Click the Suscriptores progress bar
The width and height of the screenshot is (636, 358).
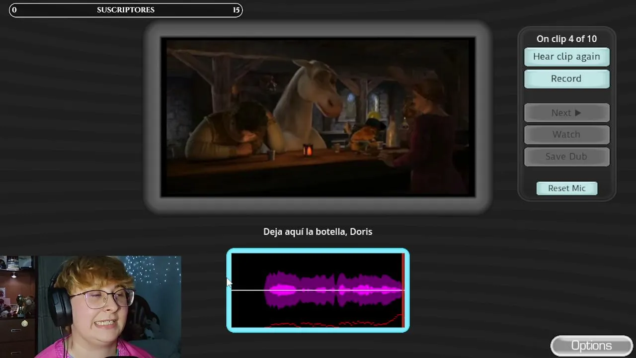pyautogui.click(x=126, y=10)
